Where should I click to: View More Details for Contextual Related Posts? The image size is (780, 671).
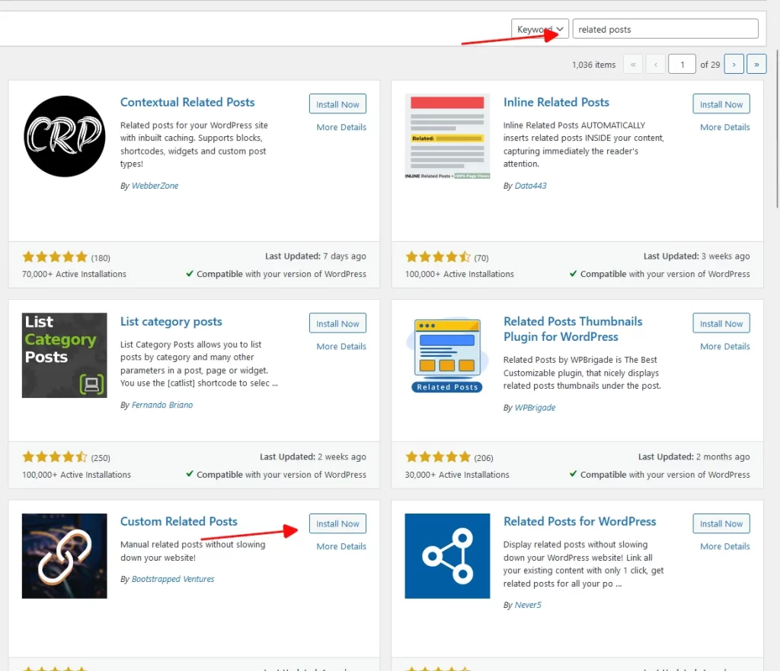(x=341, y=127)
